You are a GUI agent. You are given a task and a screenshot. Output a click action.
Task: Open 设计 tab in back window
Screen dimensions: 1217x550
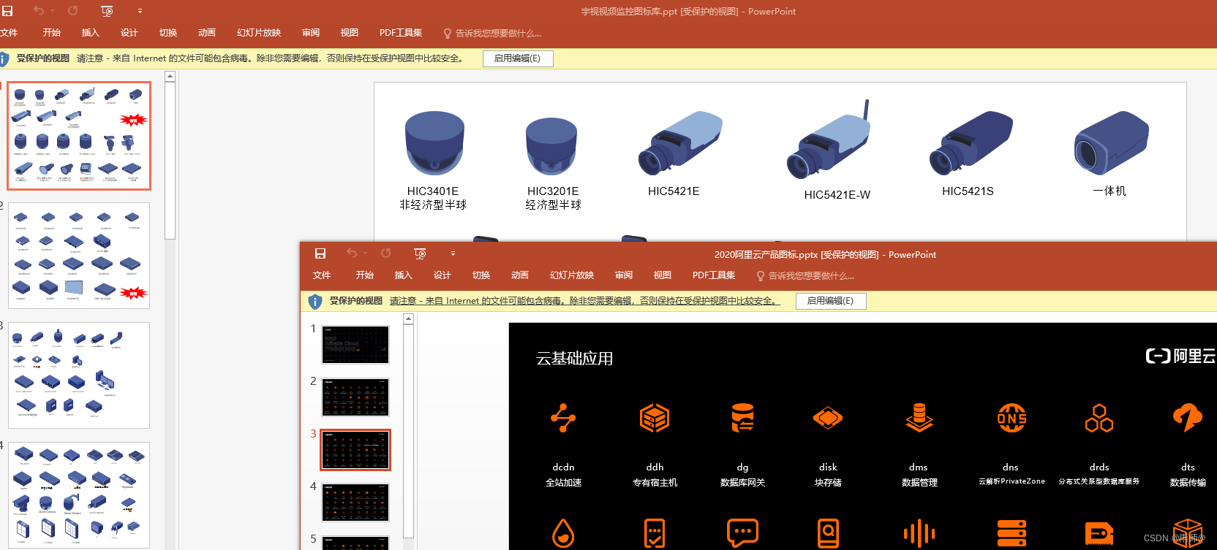coord(129,33)
